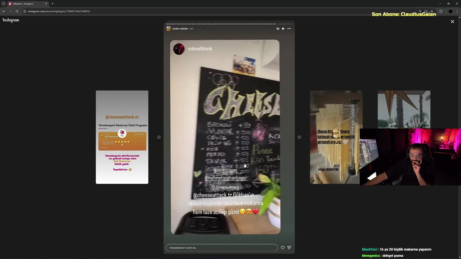Click the story progress bar segments
The width and height of the screenshot is (461, 259).
coord(229,24)
